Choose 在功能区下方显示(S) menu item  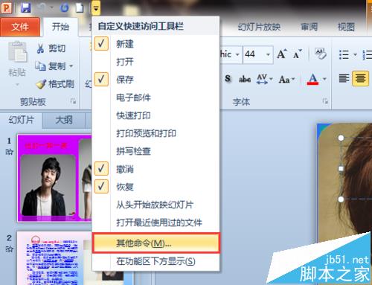coord(155,261)
